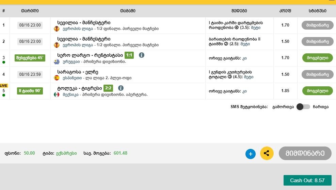Screen dimensions: 336x190
Task: Open the ურუგვაი league link
Action: point(71,62)
